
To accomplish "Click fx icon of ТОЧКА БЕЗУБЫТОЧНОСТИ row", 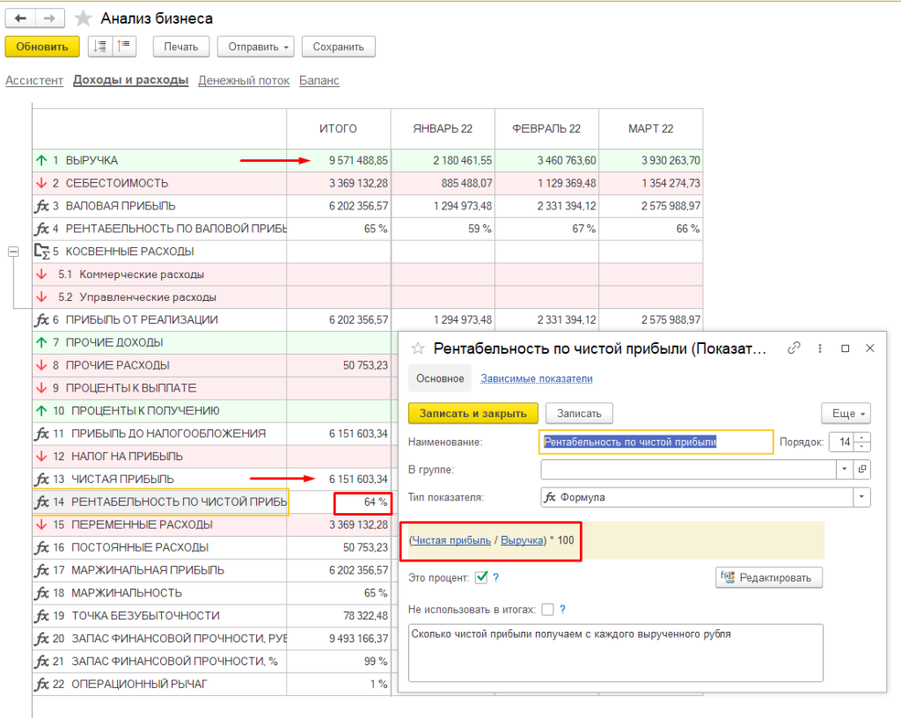I will (41, 616).
